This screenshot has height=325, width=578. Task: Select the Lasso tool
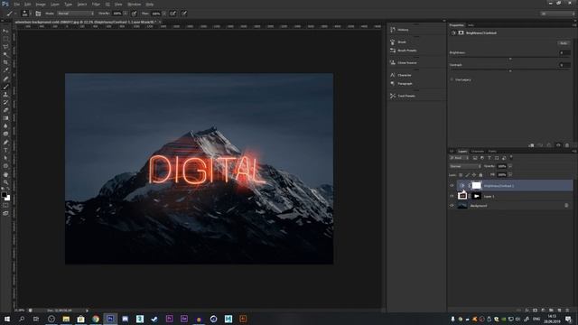click(5, 47)
